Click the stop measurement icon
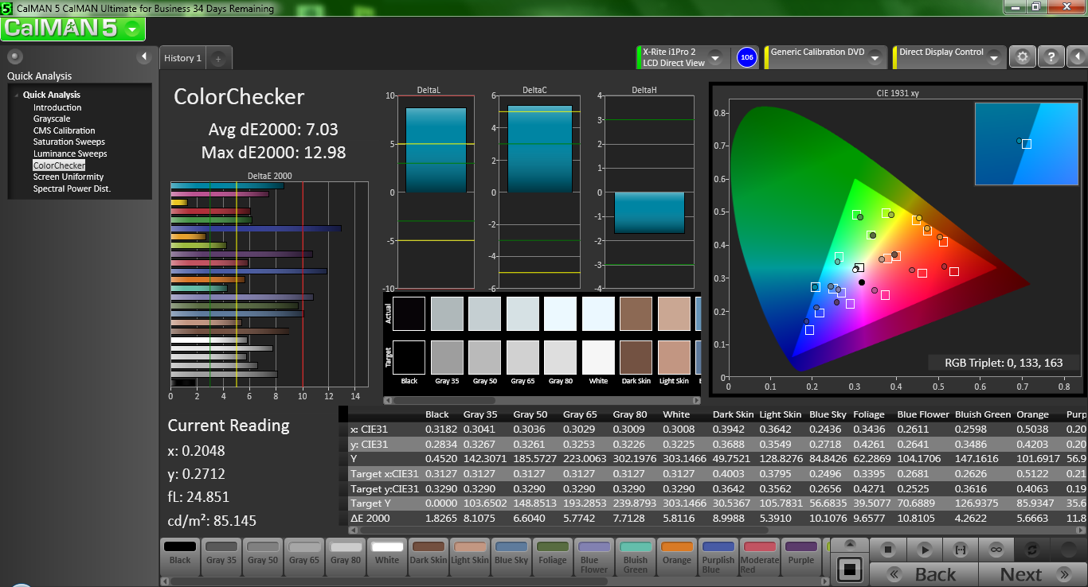Viewport: 1088px width, 587px height. [890, 550]
